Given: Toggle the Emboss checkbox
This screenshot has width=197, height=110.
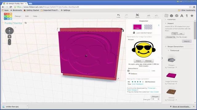Looking at the screenshot, I should click(x=129, y=74).
